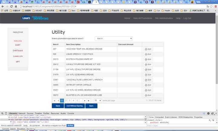The height and width of the screenshot is (131, 218).
Task: Open the MPT sidebar link
Action: tap(18, 62)
